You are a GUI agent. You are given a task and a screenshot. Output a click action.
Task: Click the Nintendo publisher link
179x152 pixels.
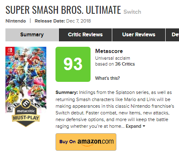pyautogui.click(x=16, y=21)
